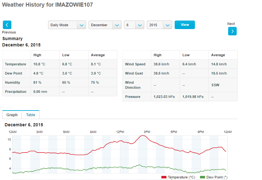
Task: Toggle the Dew Point legend label
Action: click(217, 177)
